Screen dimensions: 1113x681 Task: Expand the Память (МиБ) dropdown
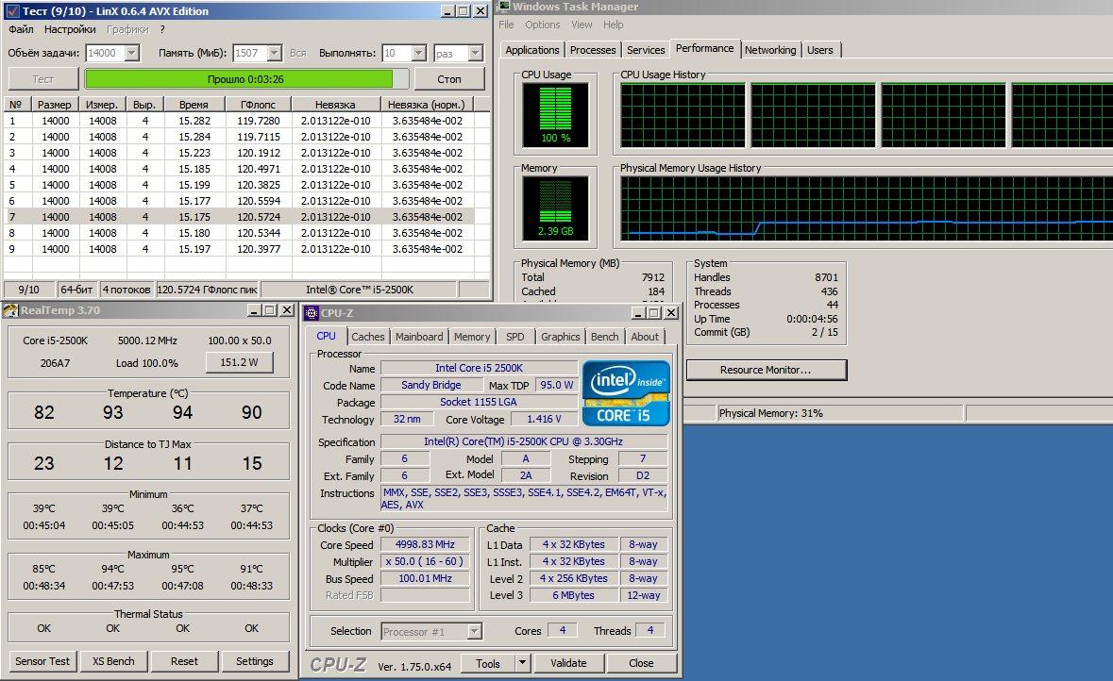tap(274, 54)
